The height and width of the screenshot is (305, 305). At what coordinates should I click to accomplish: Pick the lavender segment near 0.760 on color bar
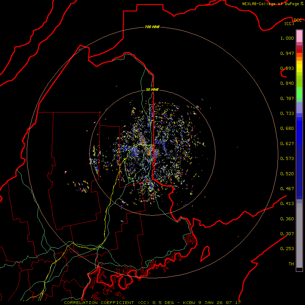pos(299,107)
